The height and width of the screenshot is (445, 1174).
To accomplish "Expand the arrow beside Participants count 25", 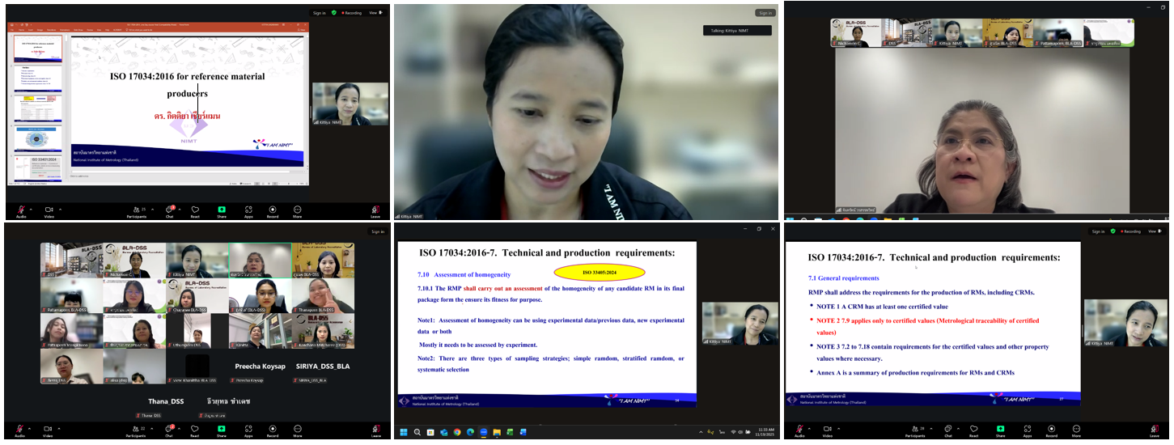I will 152,209.
